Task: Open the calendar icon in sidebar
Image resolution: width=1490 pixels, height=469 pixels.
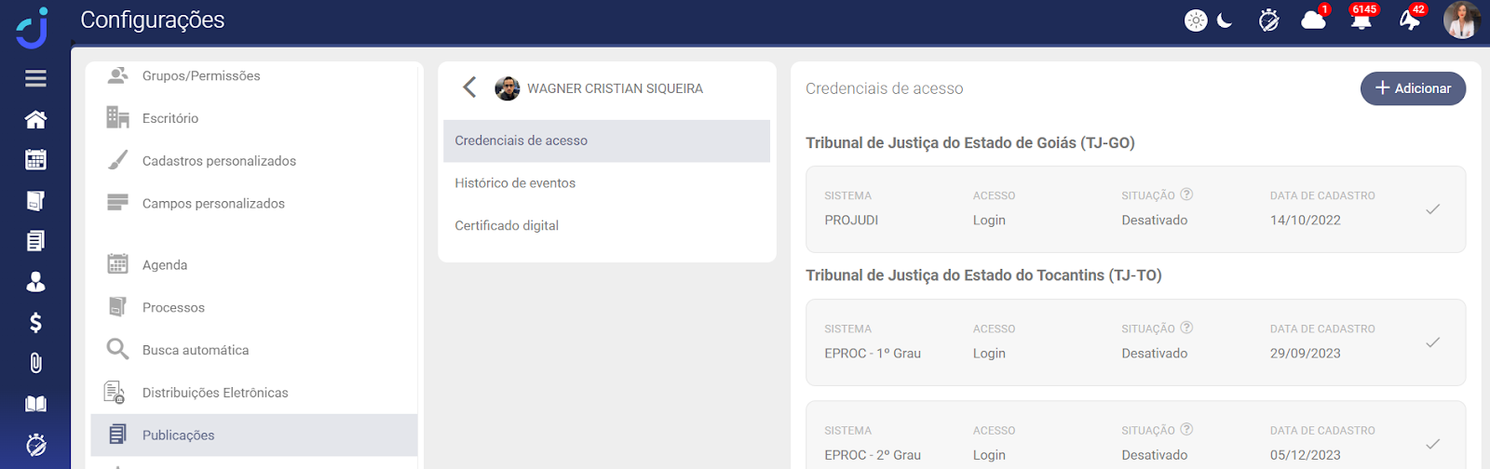Action: point(35,160)
